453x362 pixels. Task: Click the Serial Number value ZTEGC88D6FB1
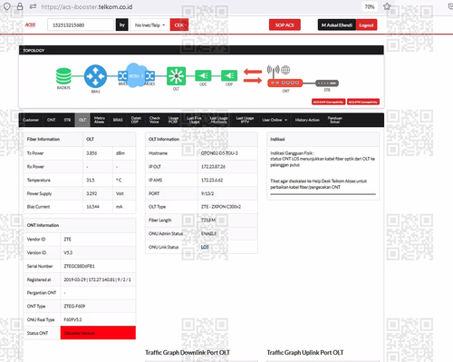[79, 266]
